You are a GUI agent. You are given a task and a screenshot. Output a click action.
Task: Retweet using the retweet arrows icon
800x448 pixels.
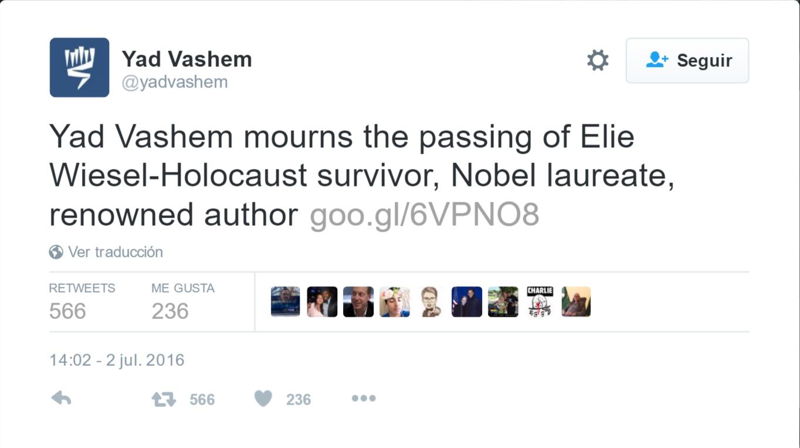click(x=164, y=399)
